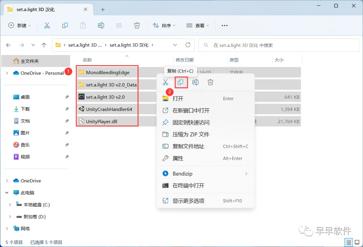Expand the 本地磁盘 (C:) node
Image resolution: width=363 pixels, height=247 pixels.
pyautogui.click(x=10, y=204)
